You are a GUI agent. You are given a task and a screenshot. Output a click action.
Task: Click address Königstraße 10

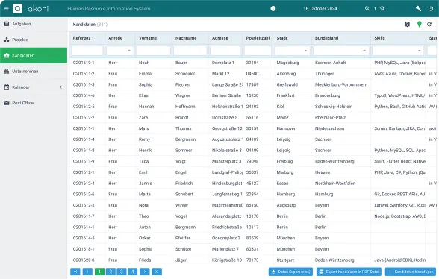pos(227,260)
